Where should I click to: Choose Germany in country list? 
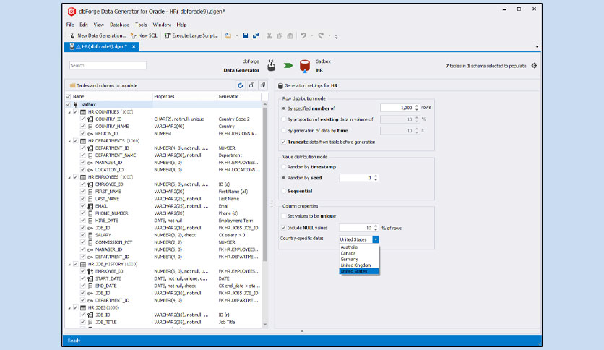(359, 259)
